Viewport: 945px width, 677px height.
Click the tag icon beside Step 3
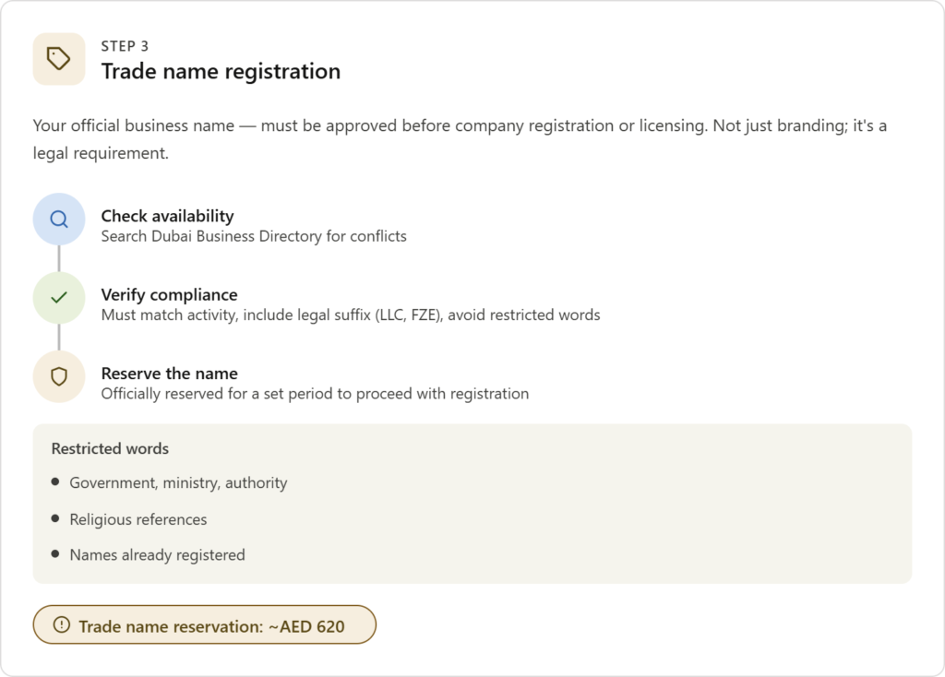(x=59, y=59)
